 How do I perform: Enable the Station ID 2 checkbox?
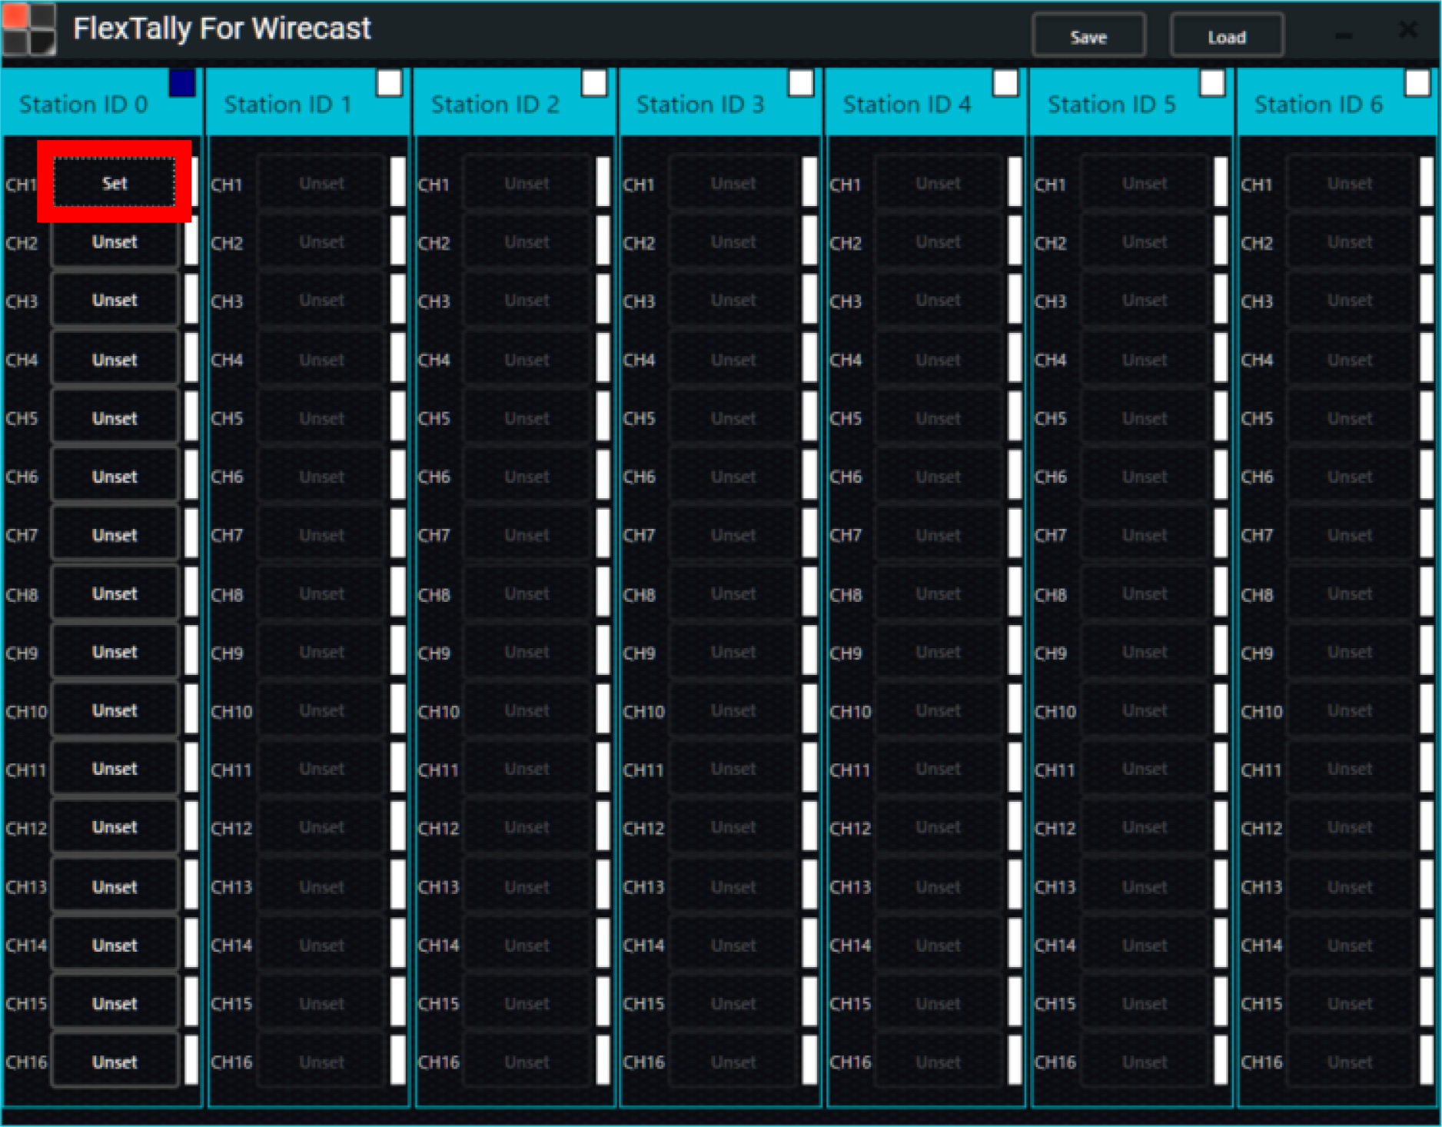pyautogui.click(x=594, y=83)
